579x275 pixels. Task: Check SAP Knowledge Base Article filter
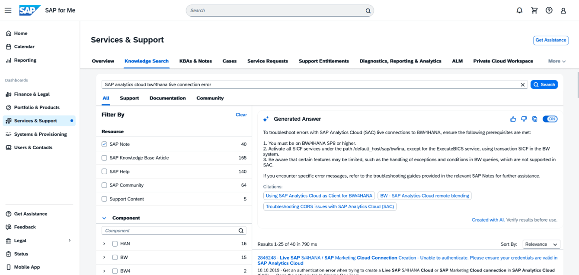(x=104, y=158)
